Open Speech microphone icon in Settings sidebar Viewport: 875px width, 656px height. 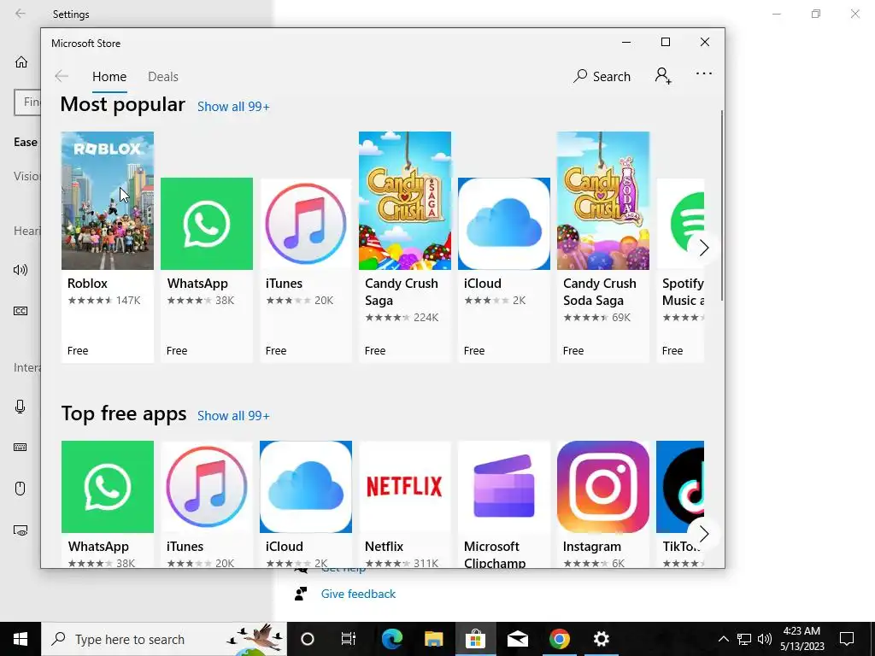tap(21, 407)
